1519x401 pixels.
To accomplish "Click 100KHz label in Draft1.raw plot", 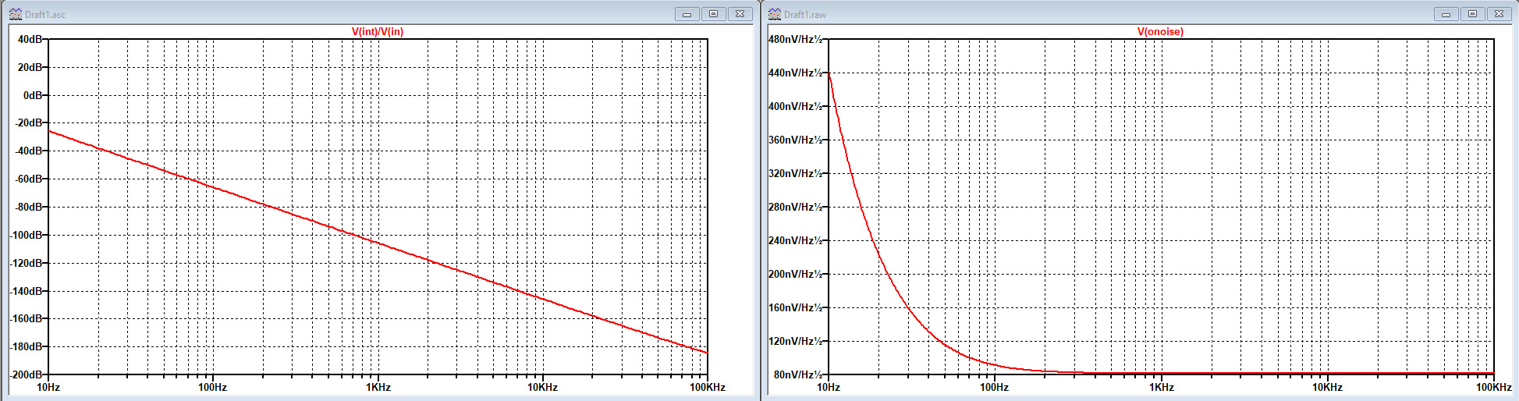I will click(1493, 388).
